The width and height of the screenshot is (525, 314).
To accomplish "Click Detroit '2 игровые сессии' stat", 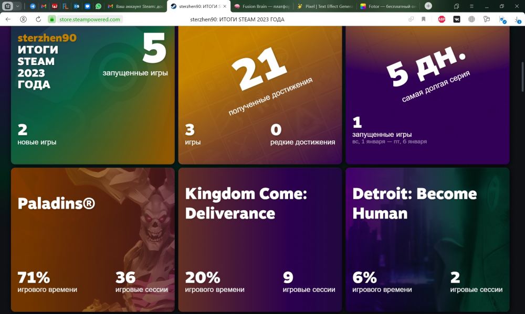I will pyautogui.click(x=476, y=281).
